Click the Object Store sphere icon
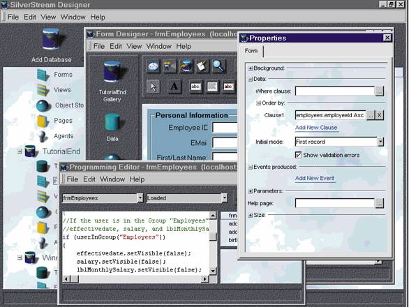 coord(43,105)
